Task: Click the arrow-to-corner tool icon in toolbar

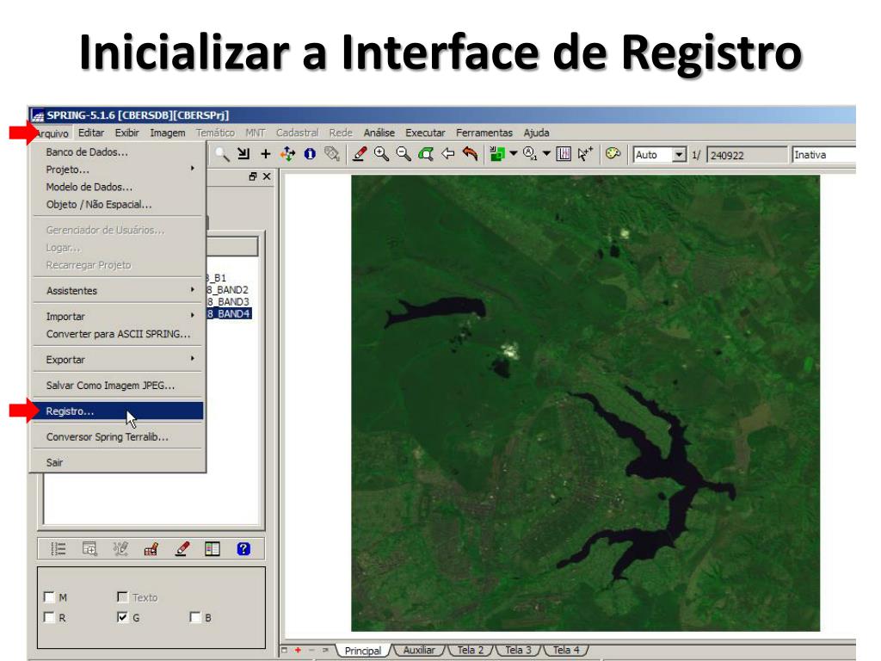Action: pyautogui.click(x=243, y=153)
